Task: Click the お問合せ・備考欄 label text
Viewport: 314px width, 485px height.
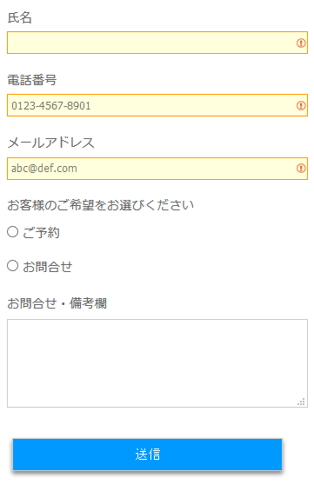Action: point(57,303)
